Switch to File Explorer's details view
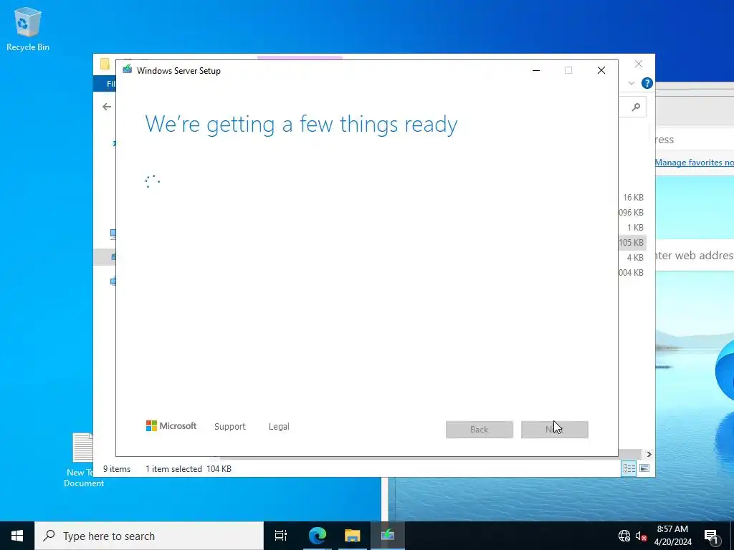 tap(629, 468)
